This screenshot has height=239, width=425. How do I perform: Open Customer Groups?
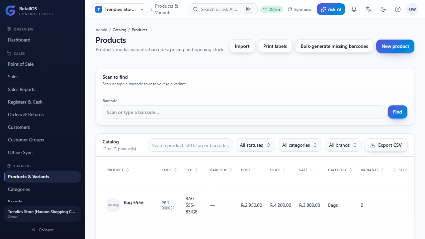pyautogui.click(x=42, y=140)
